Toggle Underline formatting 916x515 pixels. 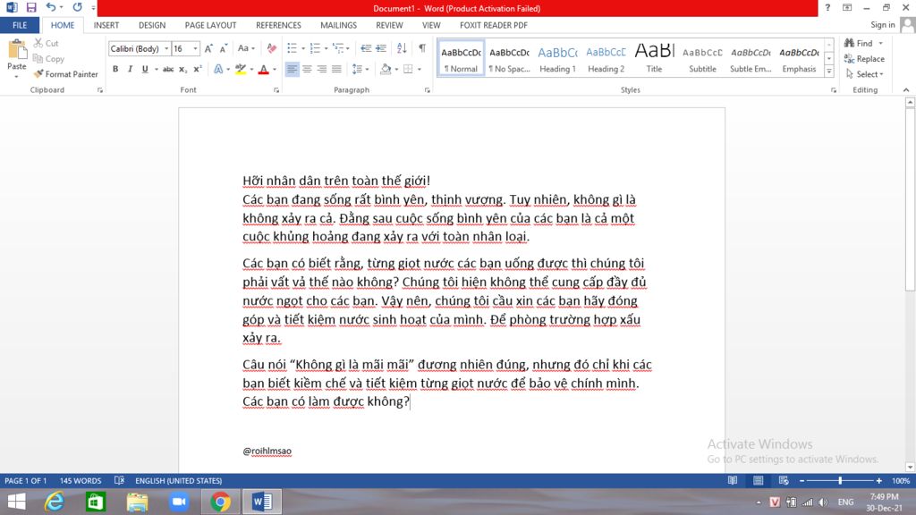point(145,69)
